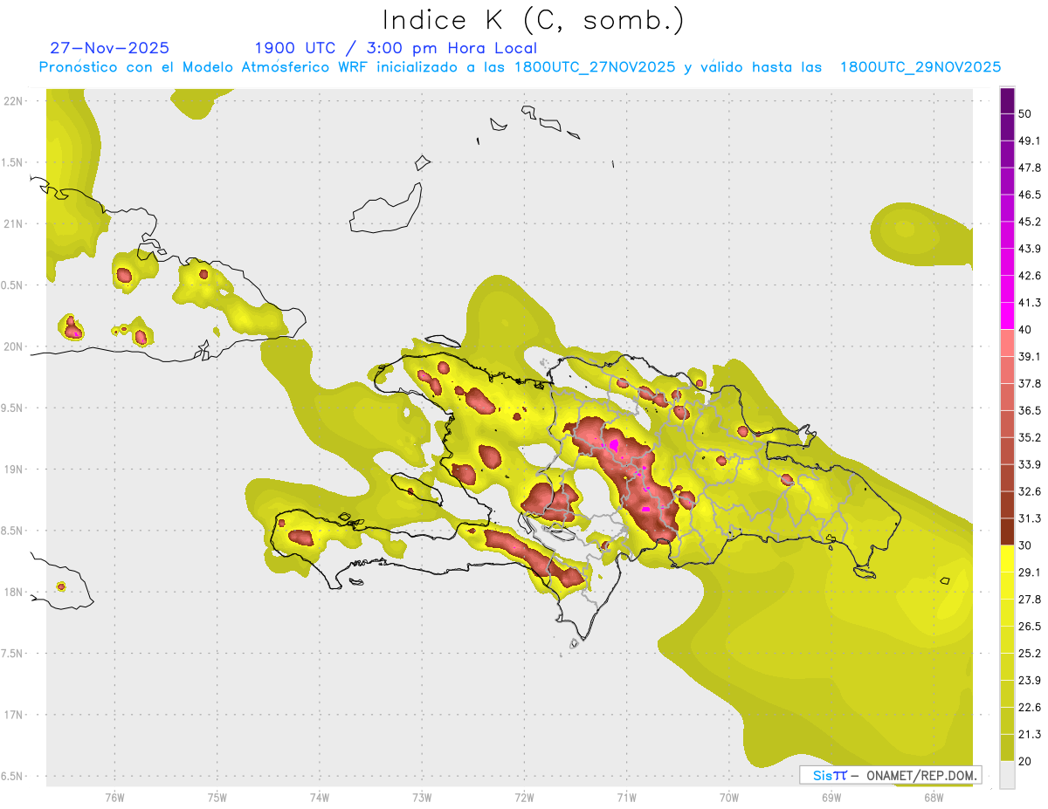
Task: Click the legend value "22.6"
Action: [1030, 707]
